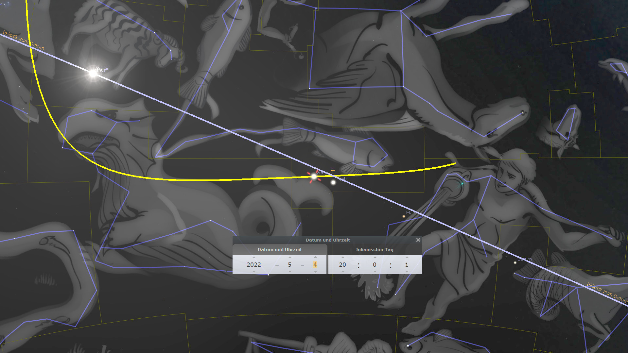Select the Sun (Sonne) in the sky
The image size is (628, 353).
point(93,74)
